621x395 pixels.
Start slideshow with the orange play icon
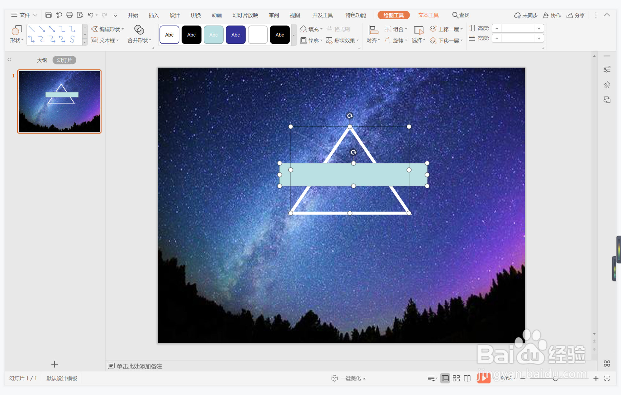(x=483, y=378)
